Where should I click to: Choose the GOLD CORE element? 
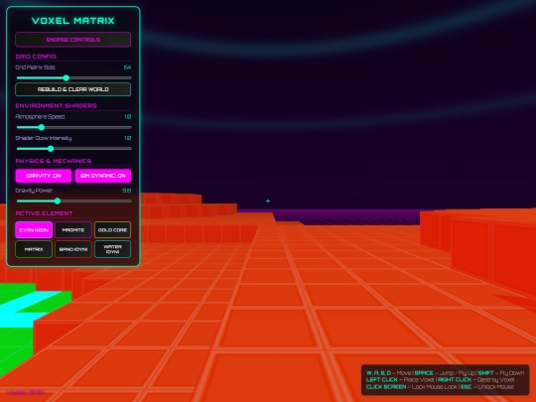pyautogui.click(x=112, y=229)
